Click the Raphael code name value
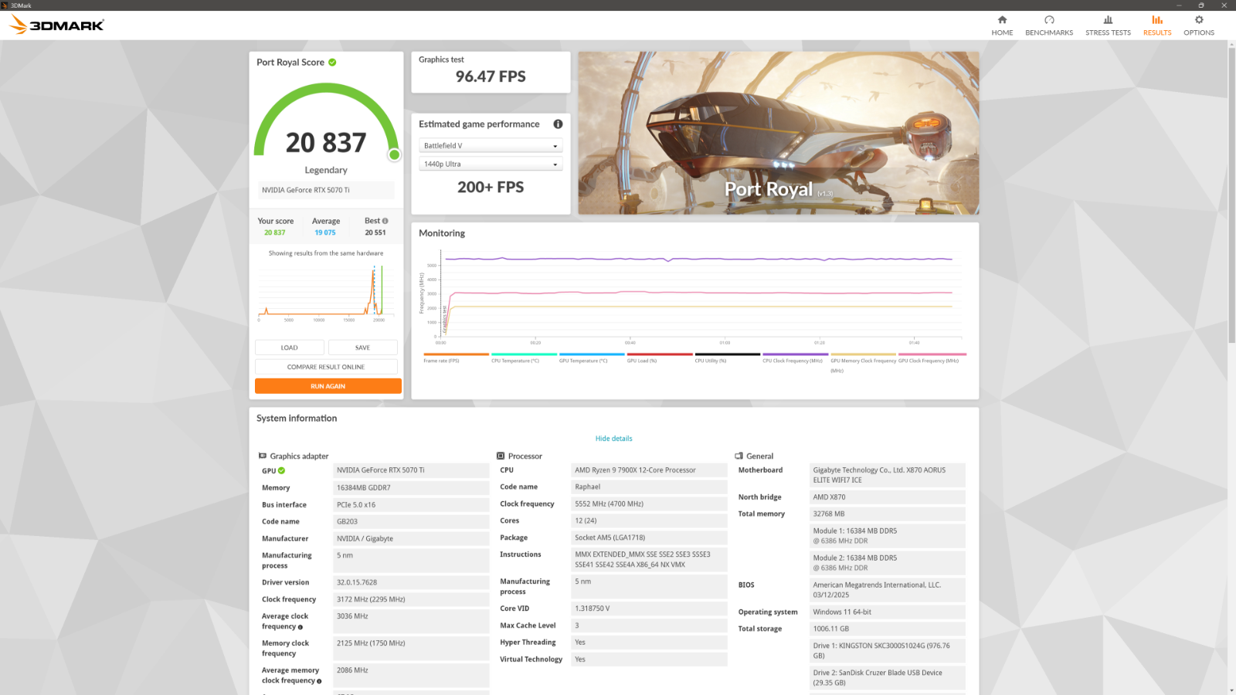The image size is (1236, 695). point(649,487)
